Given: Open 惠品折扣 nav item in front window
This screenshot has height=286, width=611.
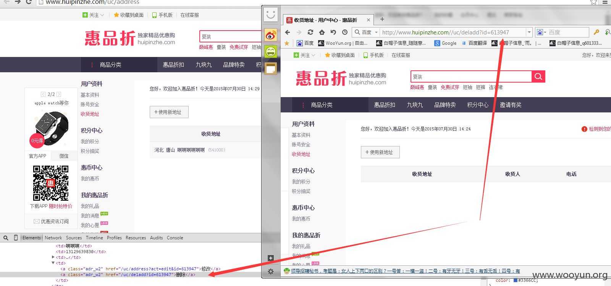Looking at the screenshot, I should [x=385, y=105].
